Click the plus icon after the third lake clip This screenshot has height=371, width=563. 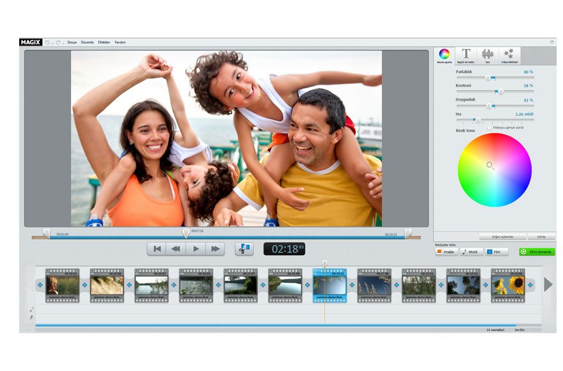coord(173,285)
